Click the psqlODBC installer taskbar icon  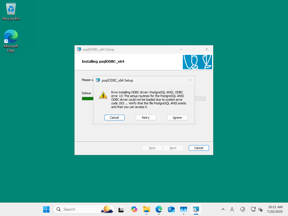[x=196, y=209]
